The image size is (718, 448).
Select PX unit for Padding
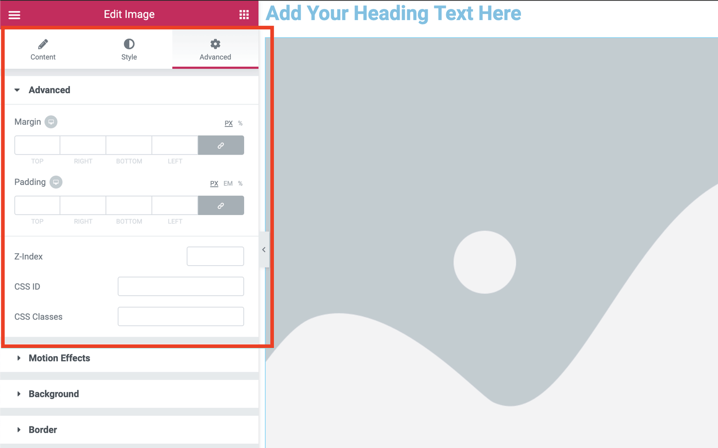(214, 184)
